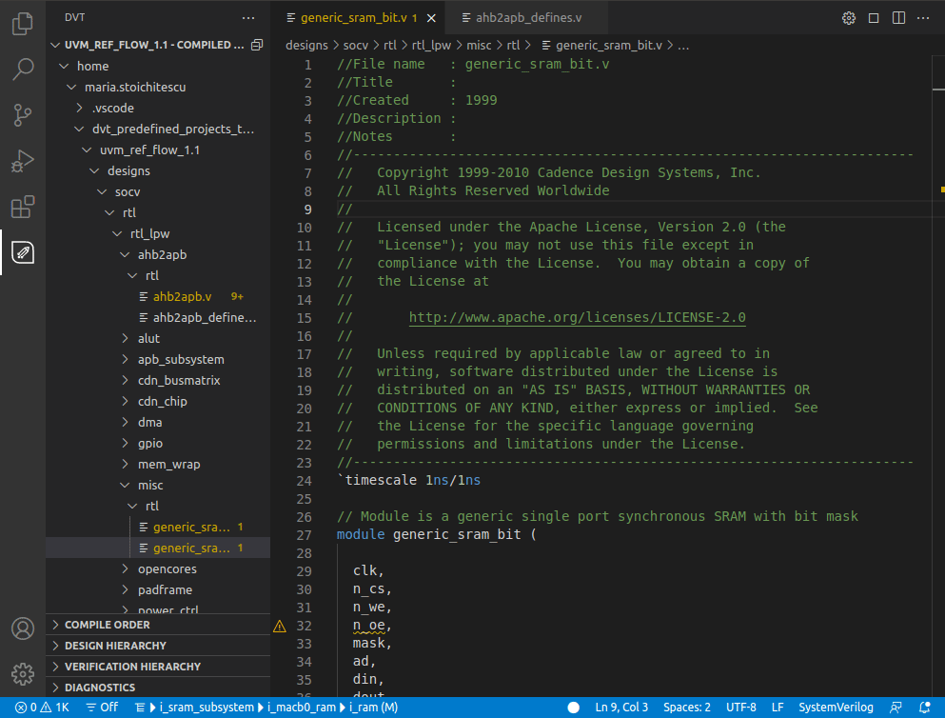Expand the DESIGN HIERARCHY section
Screen dimensions: 945x718
pos(114,646)
